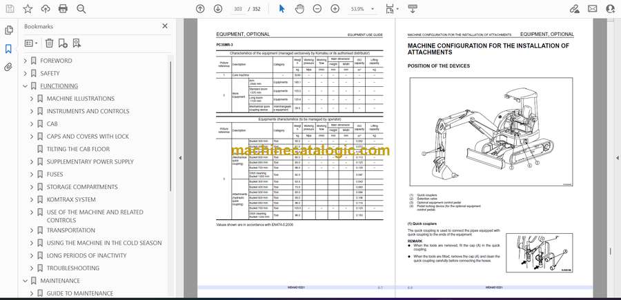Click the excavator device position diagram
Viewport: 621px width, 300px height.
click(491, 132)
